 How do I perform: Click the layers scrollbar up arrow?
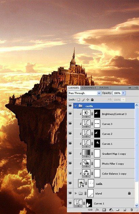[x=137, y=105]
